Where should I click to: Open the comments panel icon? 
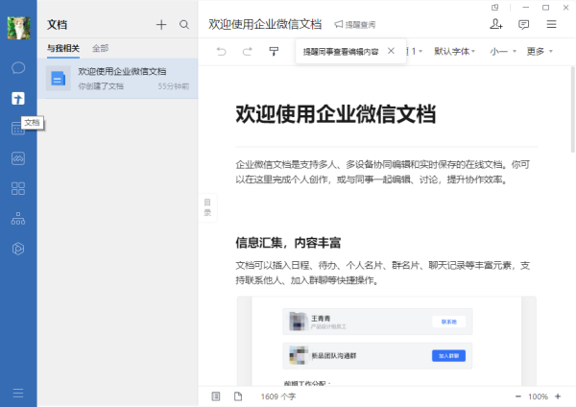pos(523,25)
